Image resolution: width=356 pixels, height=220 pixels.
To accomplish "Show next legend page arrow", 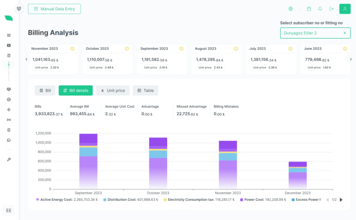I will coord(341,200).
